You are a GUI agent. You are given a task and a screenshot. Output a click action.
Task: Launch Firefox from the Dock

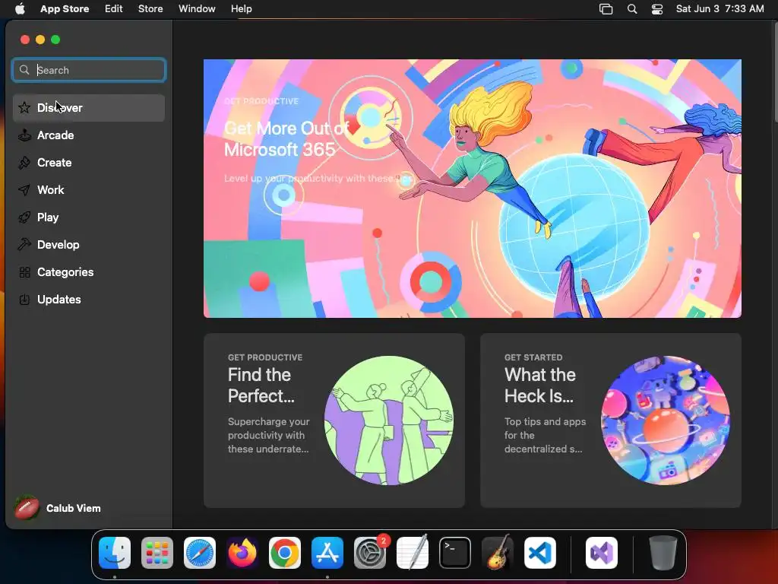click(242, 553)
